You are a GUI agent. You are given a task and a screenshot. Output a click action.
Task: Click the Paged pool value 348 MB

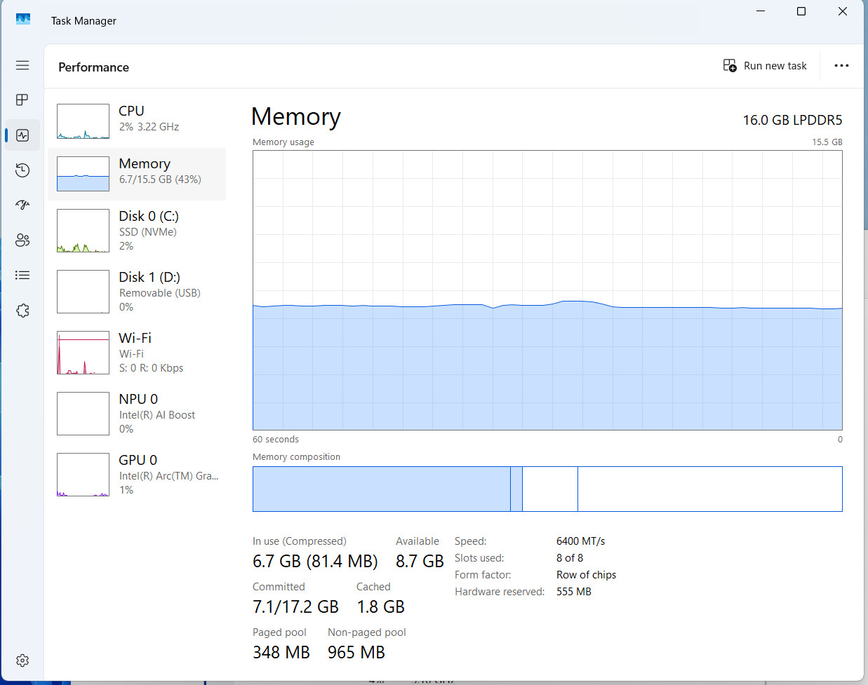[x=281, y=653]
